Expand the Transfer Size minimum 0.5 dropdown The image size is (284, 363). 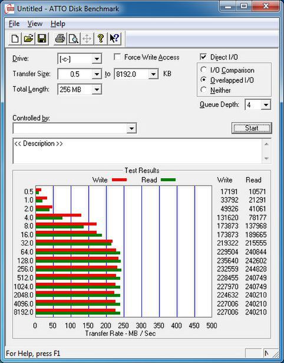click(97, 74)
